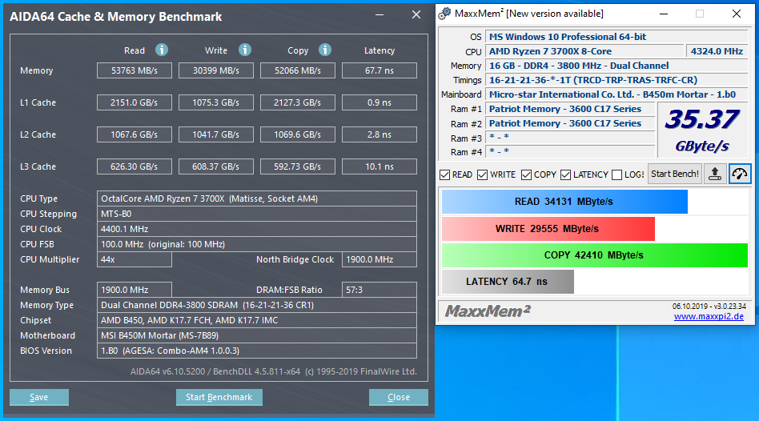This screenshot has height=421, width=759.
Task: Click the Save button in AIDA64
Action: pyautogui.click(x=39, y=397)
